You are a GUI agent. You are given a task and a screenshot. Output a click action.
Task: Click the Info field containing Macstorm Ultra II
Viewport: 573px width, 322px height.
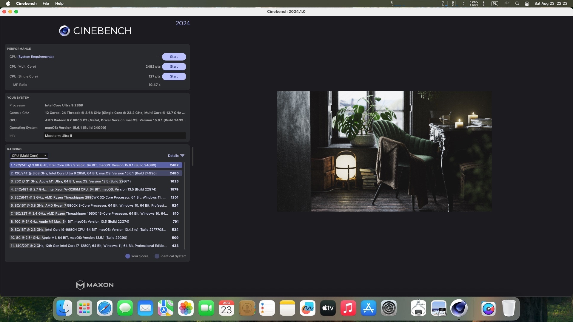click(x=115, y=136)
